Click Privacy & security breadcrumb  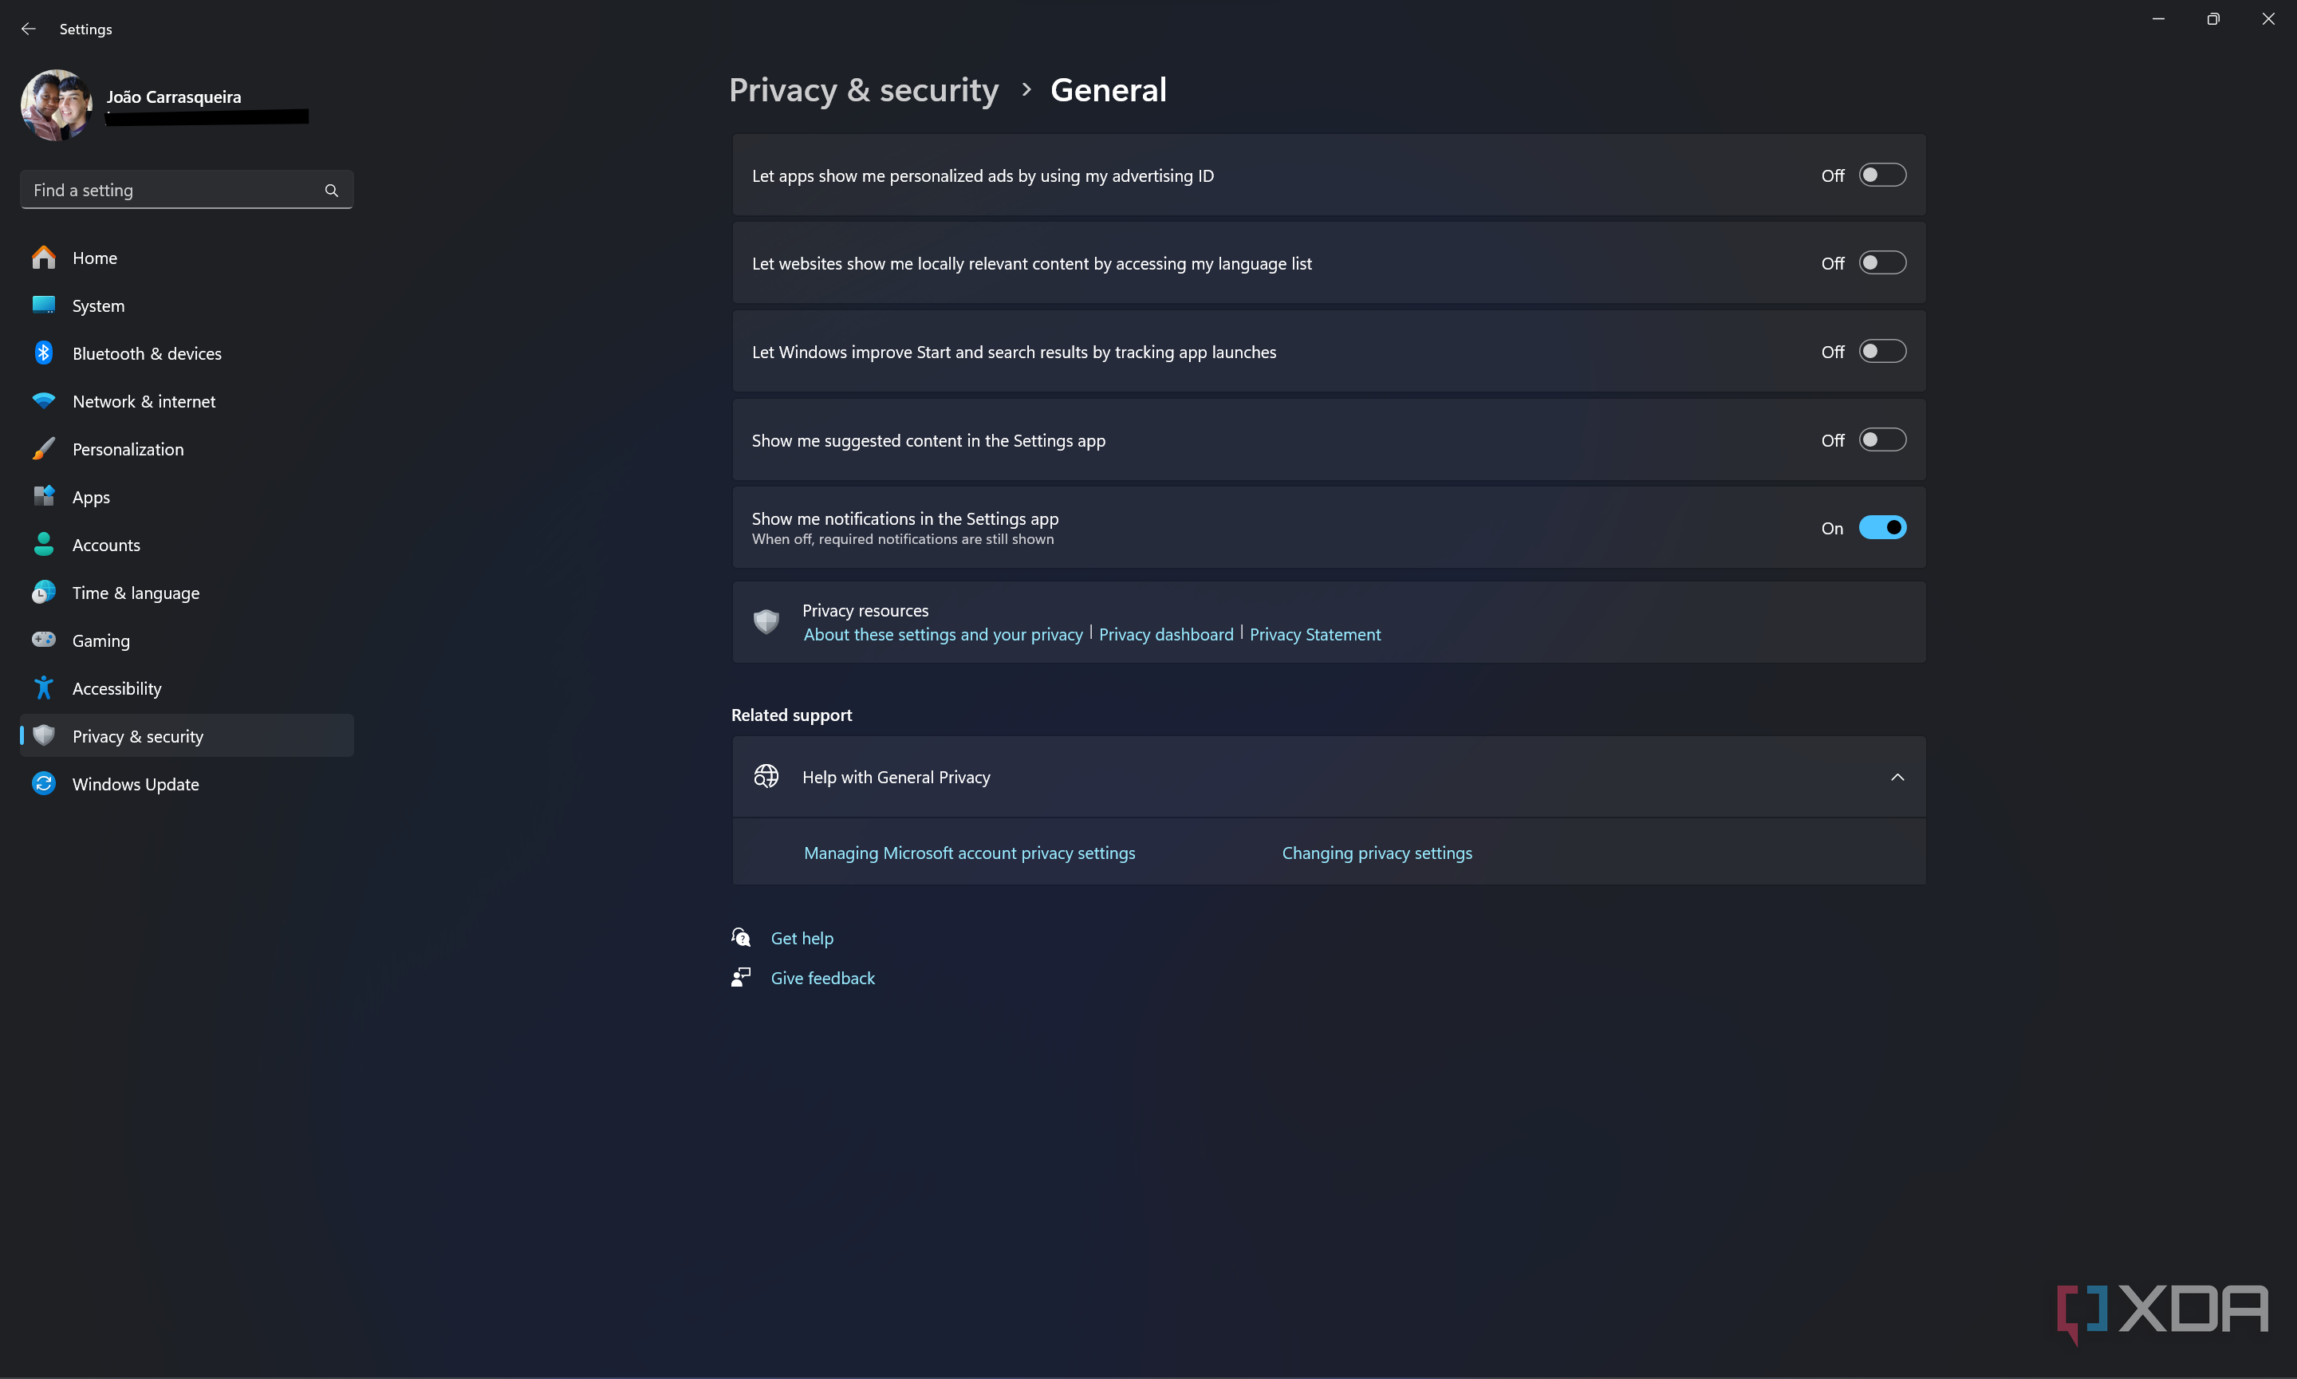click(x=863, y=90)
